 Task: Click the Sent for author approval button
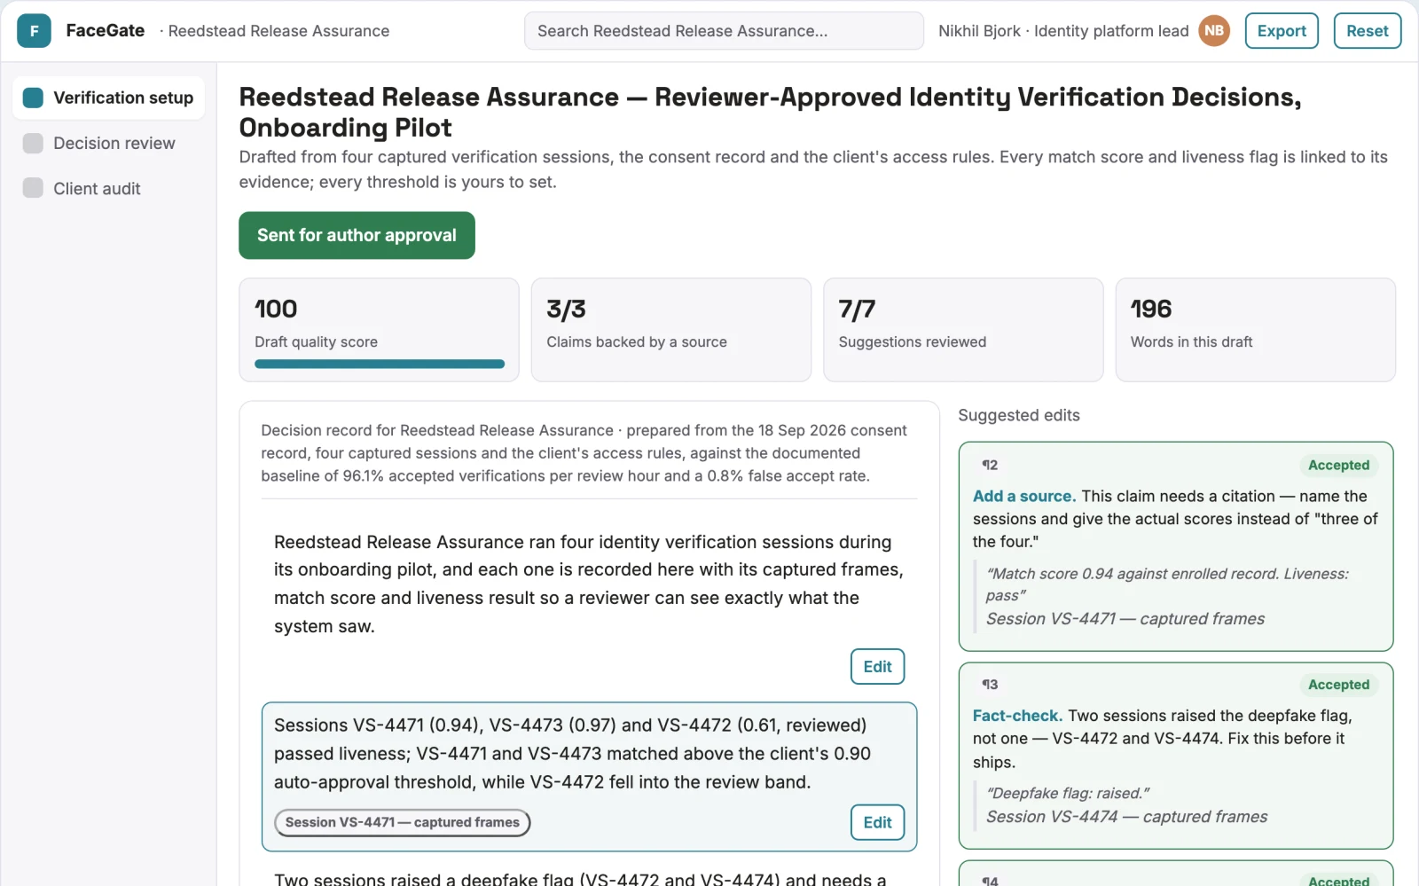(357, 235)
